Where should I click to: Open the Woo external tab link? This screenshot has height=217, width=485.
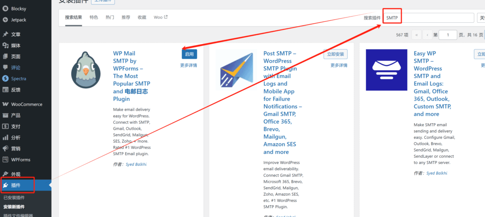[161, 18]
